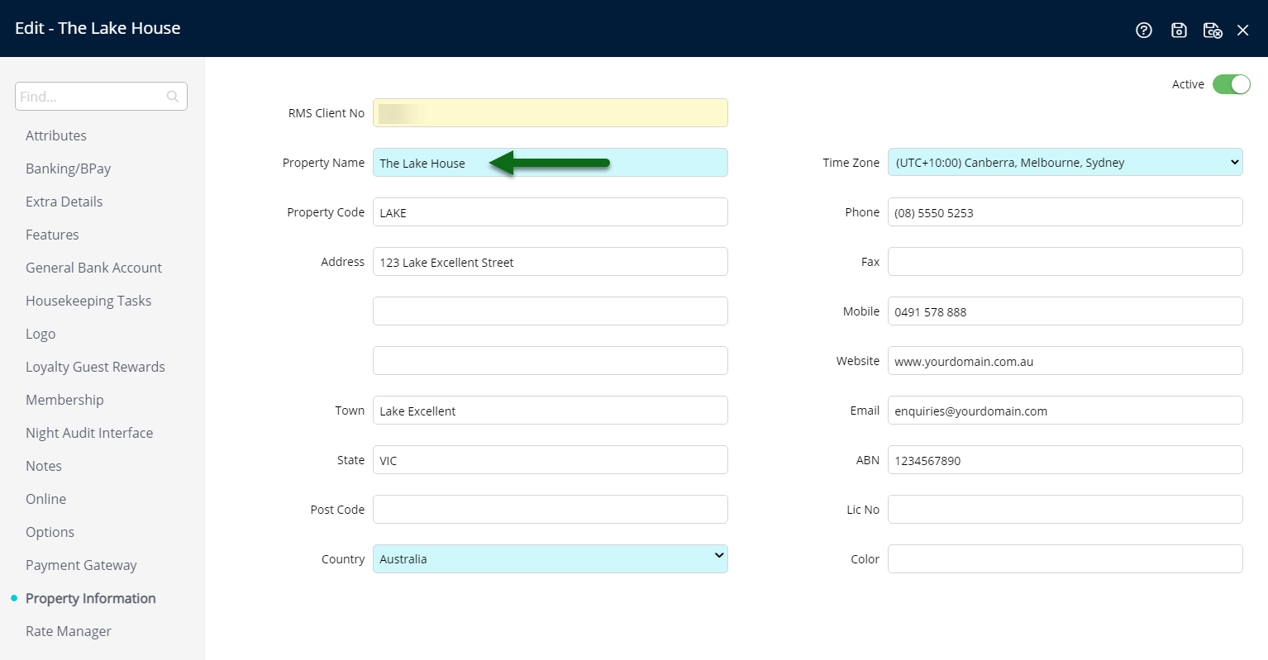
Task: Select the Online section
Action: tap(45, 499)
